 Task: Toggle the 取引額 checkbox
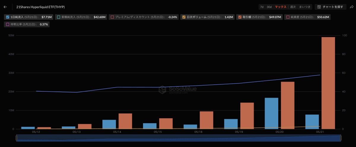(x=240, y=17)
